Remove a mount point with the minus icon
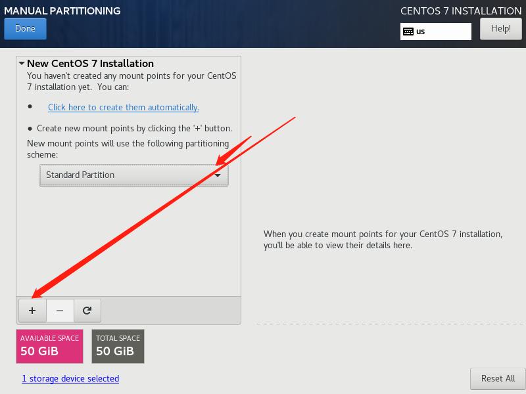526x394 pixels. [x=59, y=310]
